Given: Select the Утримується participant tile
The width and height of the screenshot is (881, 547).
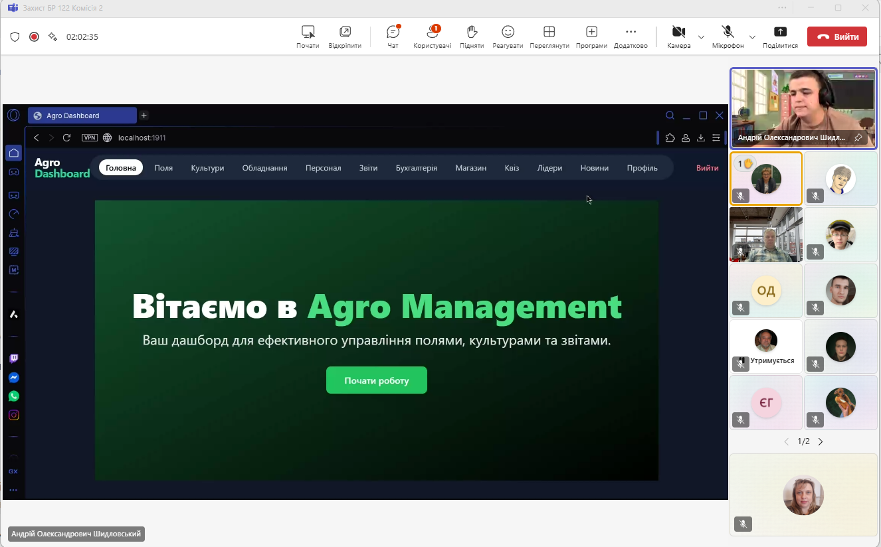Looking at the screenshot, I should pyautogui.click(x=766, y=347).
